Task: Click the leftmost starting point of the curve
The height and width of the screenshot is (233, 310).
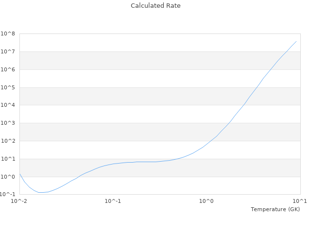Action: tap(20, 174)
